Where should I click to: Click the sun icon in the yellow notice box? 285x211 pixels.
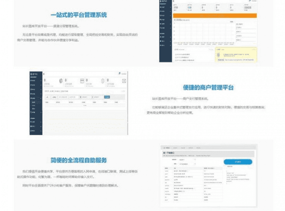(219, 55)
